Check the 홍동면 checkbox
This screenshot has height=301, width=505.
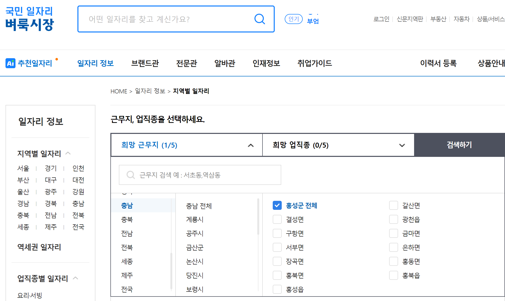(394, 261)
